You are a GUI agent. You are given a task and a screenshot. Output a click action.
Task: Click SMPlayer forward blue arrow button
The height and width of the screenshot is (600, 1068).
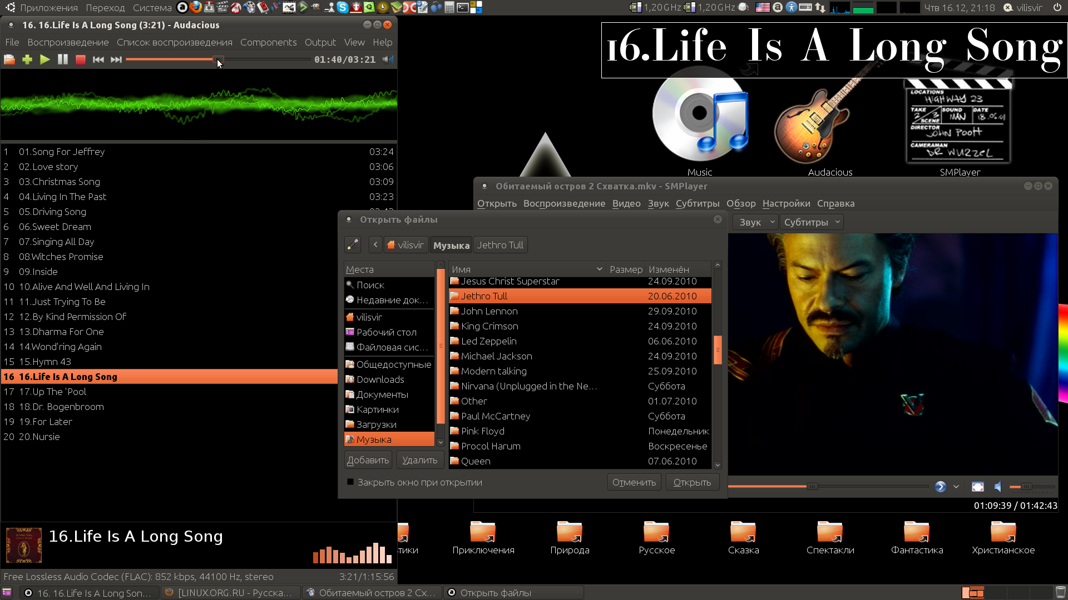point(940,487)
